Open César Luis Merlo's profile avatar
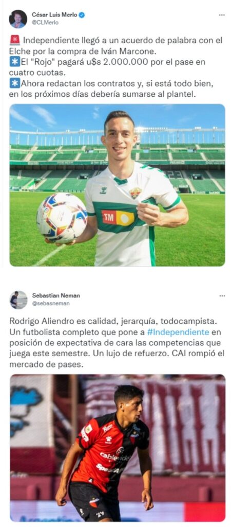This screenshot has height=527, width=232. point(18,19)
